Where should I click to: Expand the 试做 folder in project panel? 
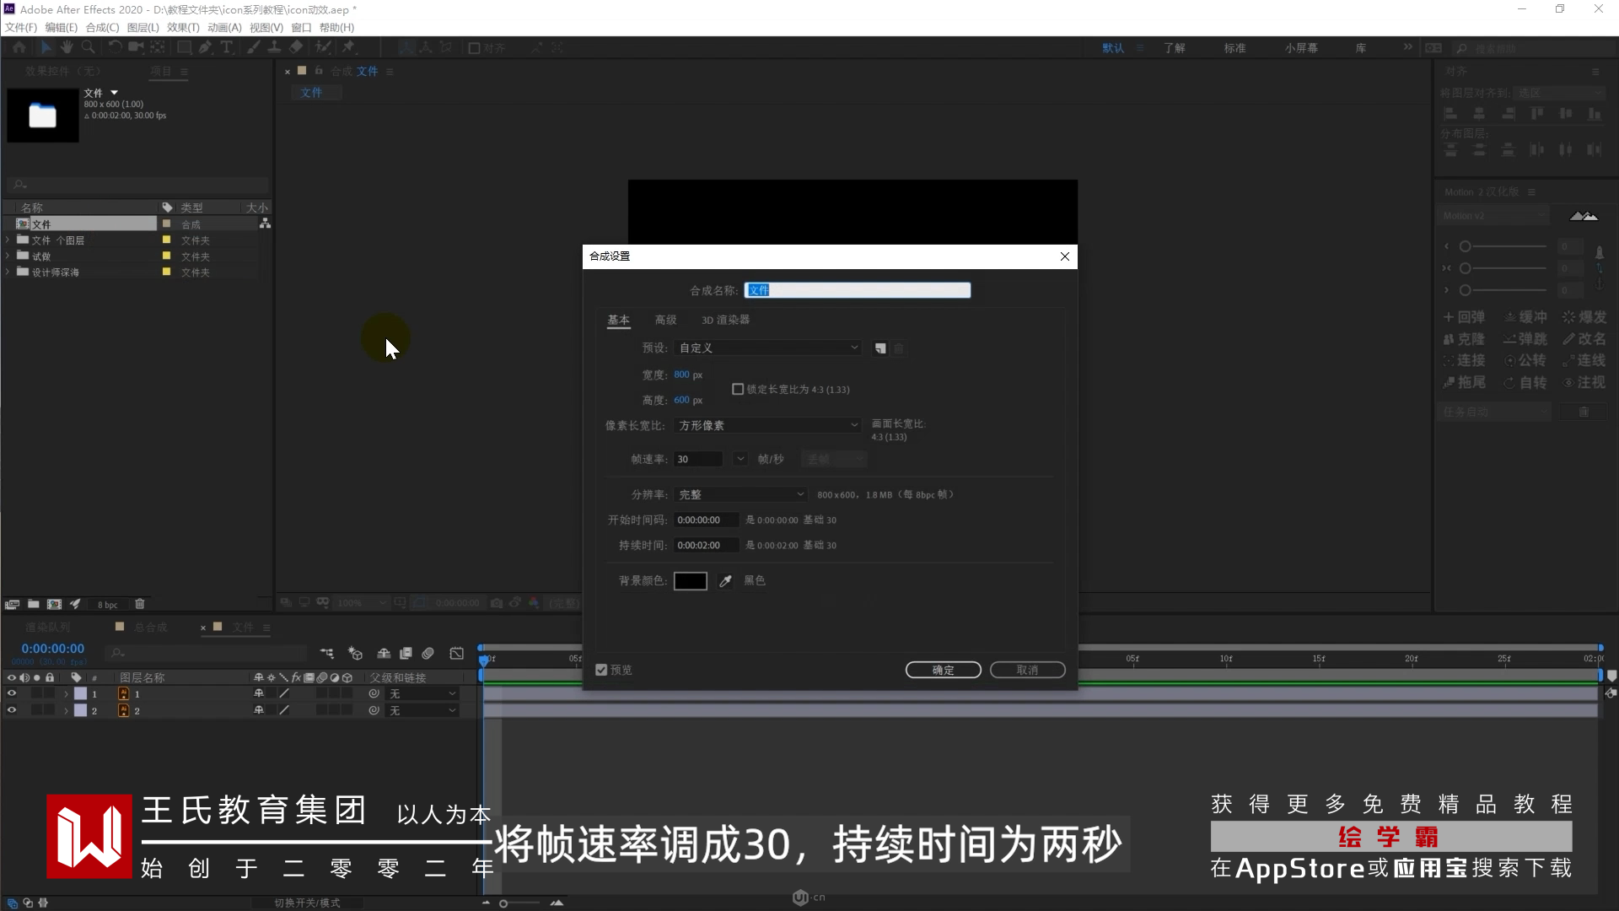[x=8, y=256]
